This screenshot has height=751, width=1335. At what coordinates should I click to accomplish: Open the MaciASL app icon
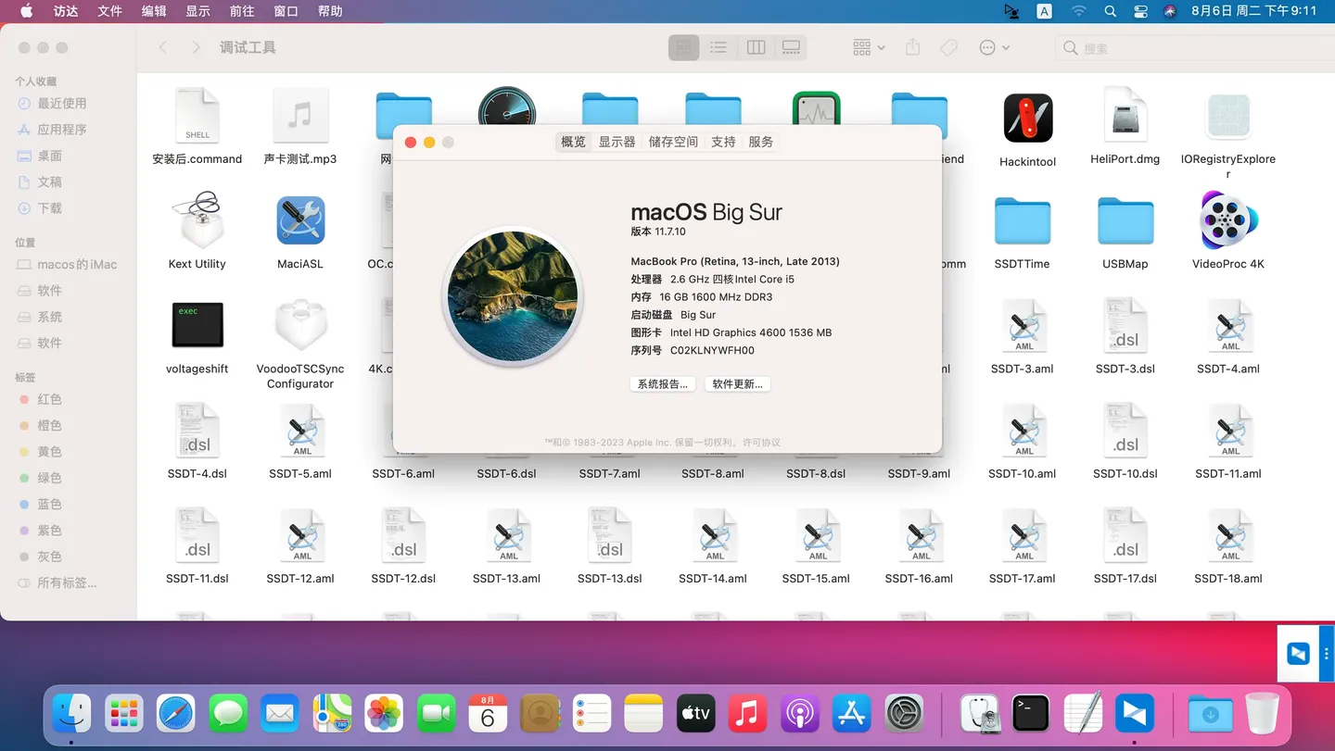[x=300, y=220]
